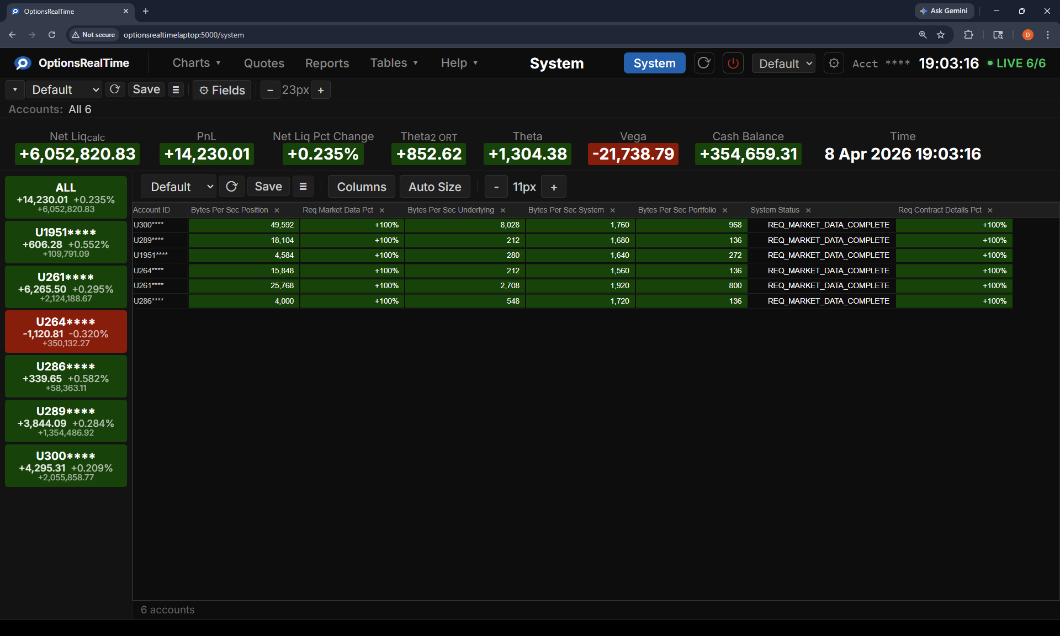Click the red power button icon

pyautogui.click(x=733, y=63)
